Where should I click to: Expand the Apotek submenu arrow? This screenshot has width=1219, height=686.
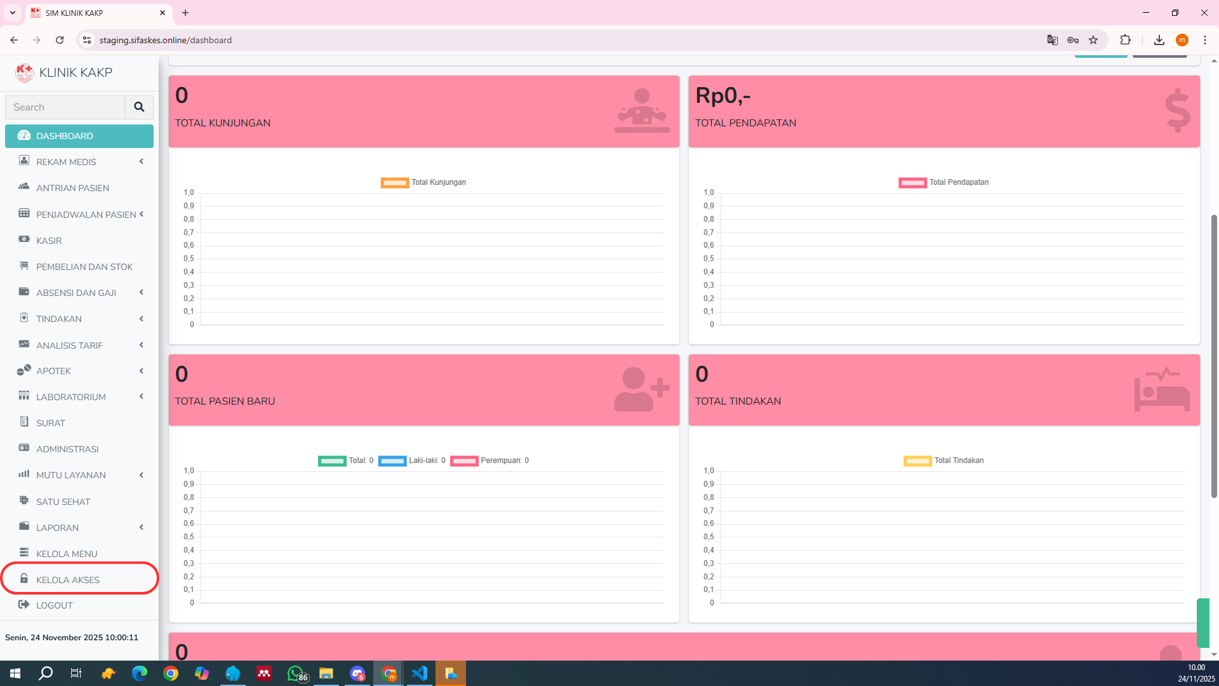(x=142, y=371)
